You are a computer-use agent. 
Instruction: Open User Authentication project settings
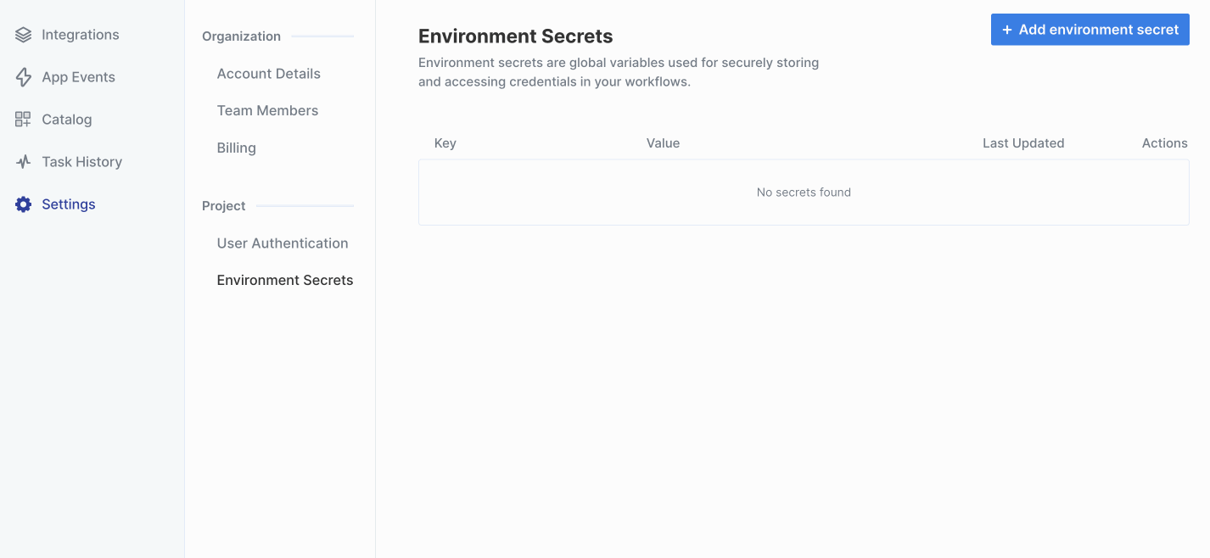(282, 243)
